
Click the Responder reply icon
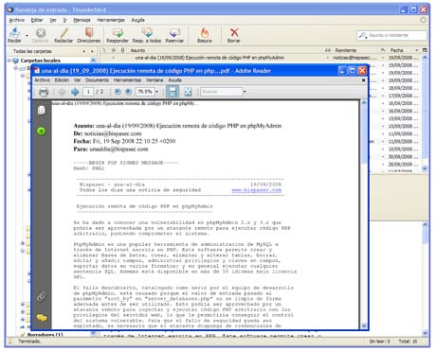pyautogui.click(x=118, y=35)
